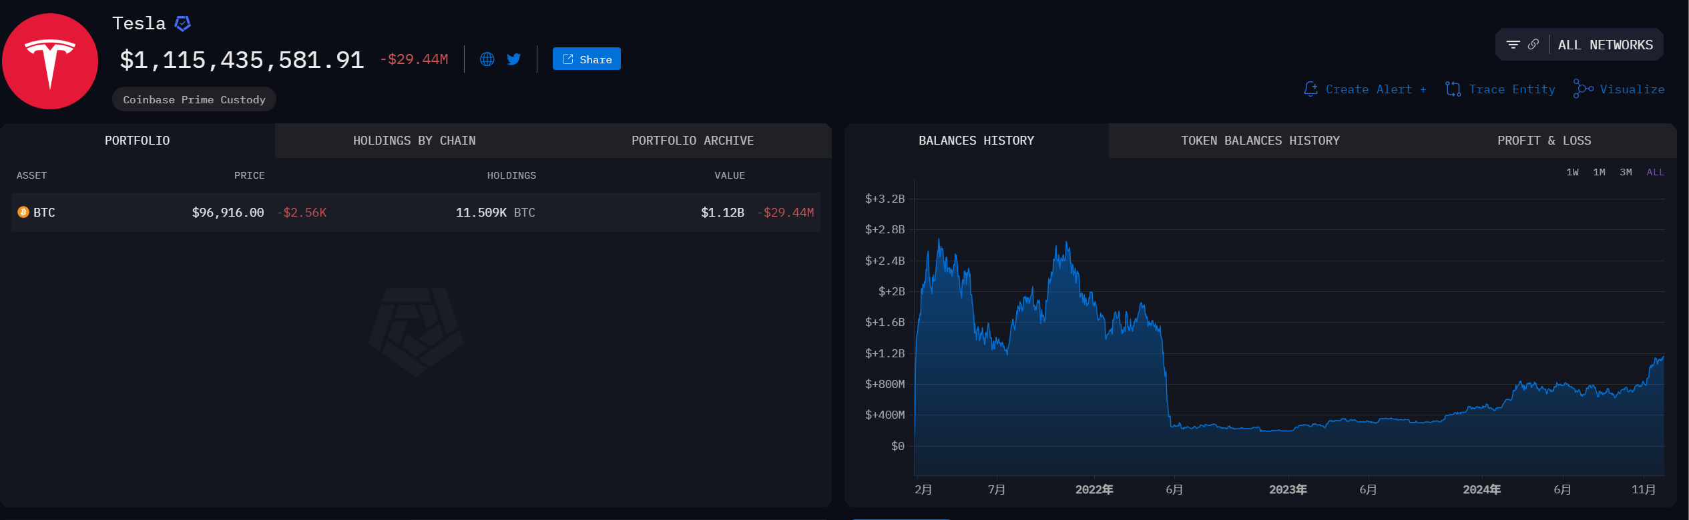Click the Coinbase Prime Custody tag
Screen dimensions: 1689x520
tap(194, 99)
